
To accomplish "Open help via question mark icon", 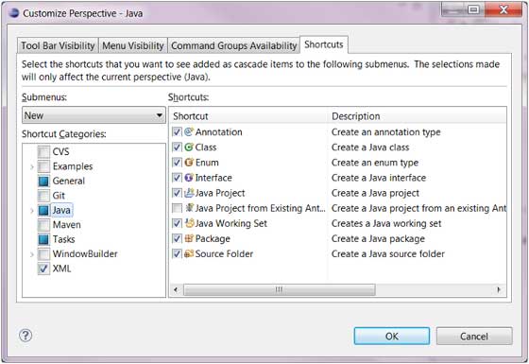I will point(26,336).
